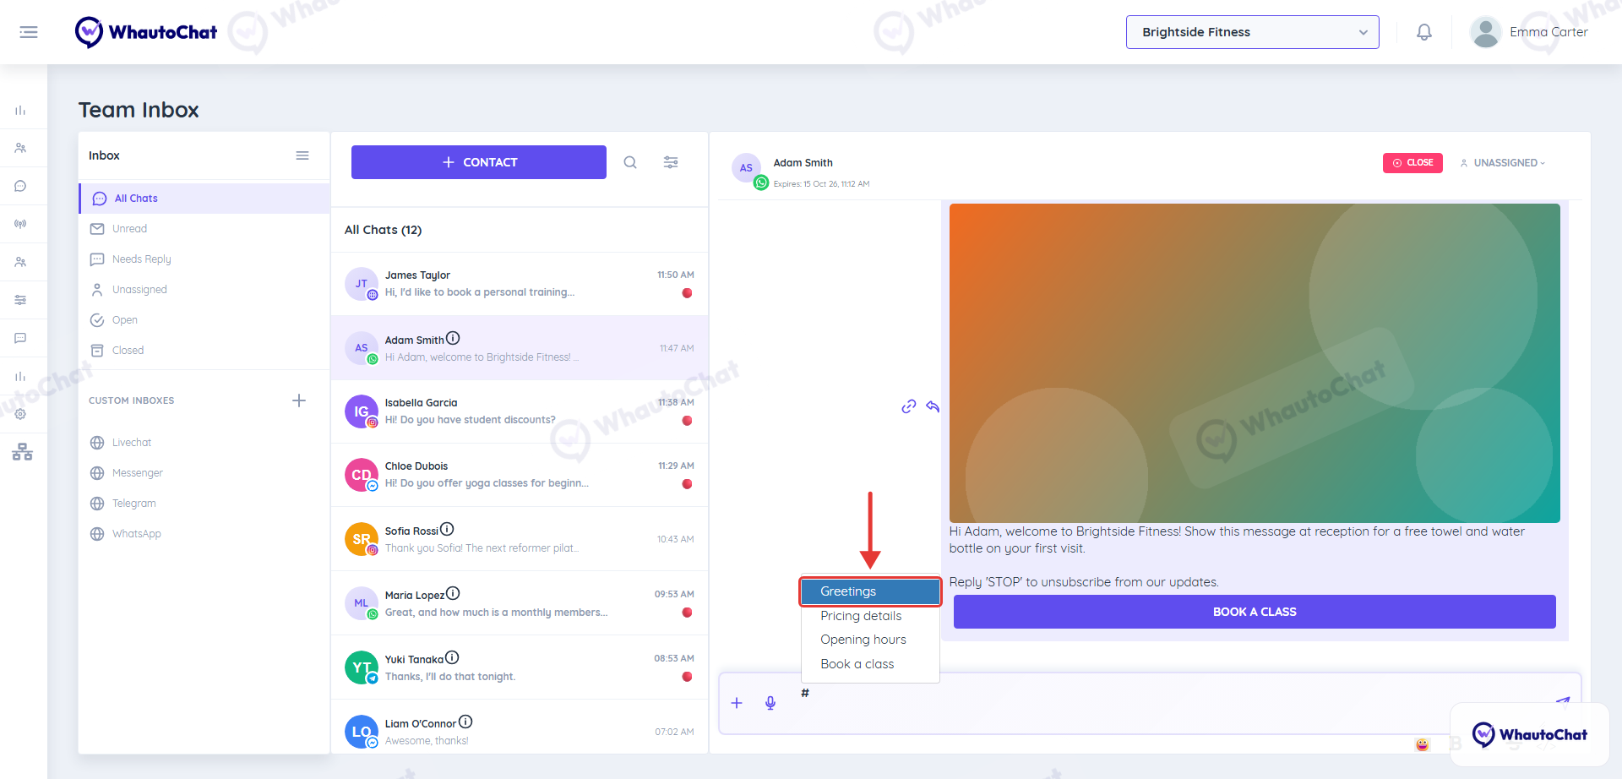1622x779 pixels.
Task: Click the search icon beside Contact button
Action: coord(630,162)
